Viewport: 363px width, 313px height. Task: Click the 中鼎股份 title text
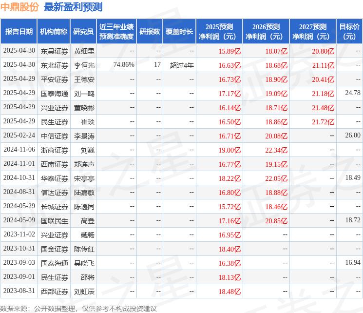tap(19, 7)
